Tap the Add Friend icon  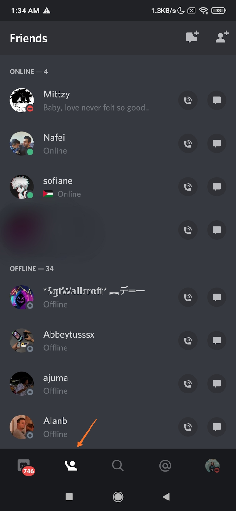pyautogui.click(x=222, y=37)
